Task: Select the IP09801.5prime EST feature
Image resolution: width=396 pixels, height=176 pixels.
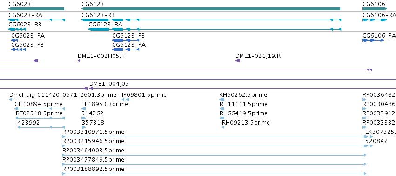Action: (x=125, y=100)
